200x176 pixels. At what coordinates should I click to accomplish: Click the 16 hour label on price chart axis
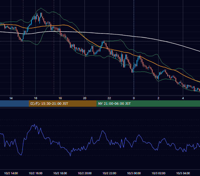click(x=36, y=98)
